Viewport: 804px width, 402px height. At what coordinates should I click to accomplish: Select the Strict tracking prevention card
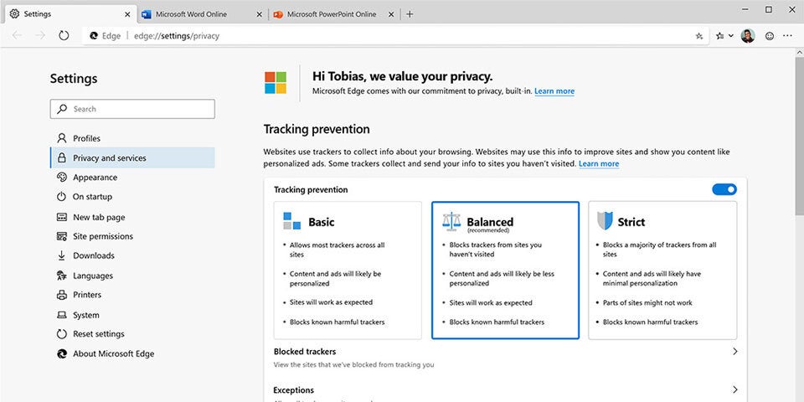tap(662, 271)
